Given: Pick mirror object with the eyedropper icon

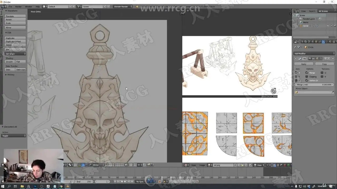Looking at the screenshot, I should pyautogui.click(x=333, y=92).
